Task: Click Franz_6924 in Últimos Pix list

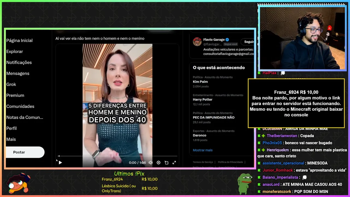Action: [x=112, y=179]
